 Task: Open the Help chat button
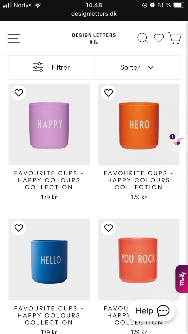point(152,311)
